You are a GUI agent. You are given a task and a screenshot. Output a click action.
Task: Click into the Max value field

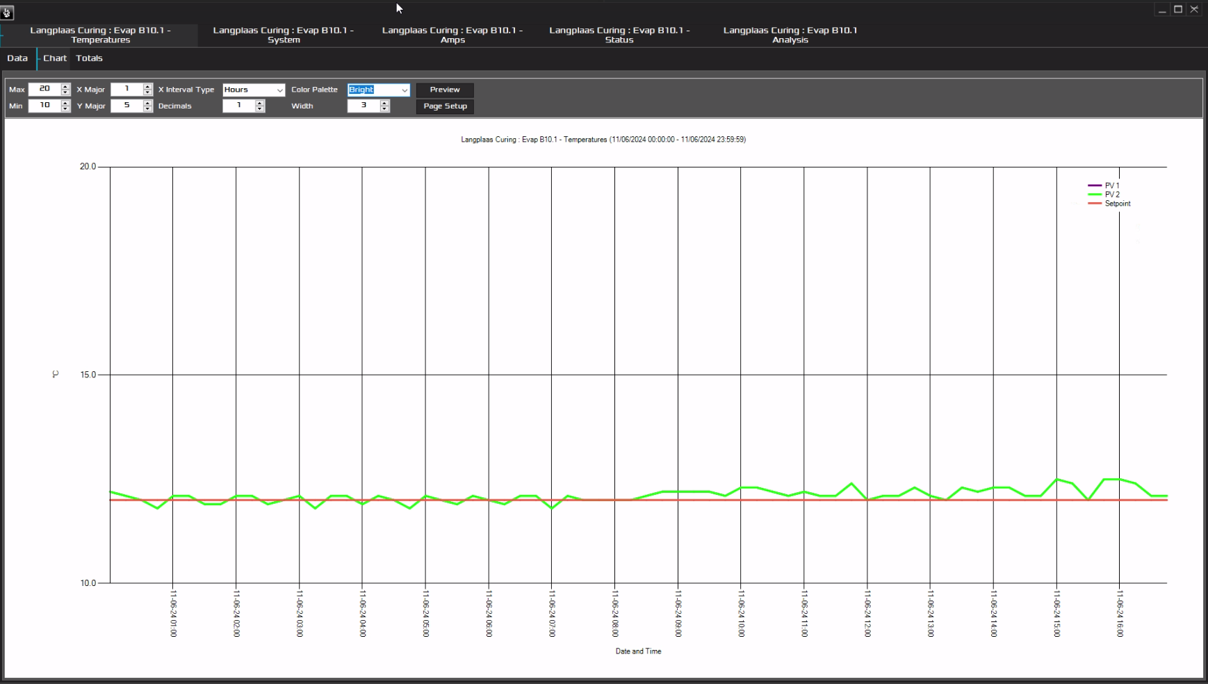44,89
